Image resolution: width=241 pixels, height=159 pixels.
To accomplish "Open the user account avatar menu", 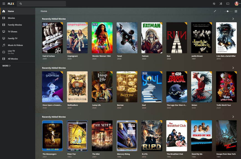I will (237, 4).
